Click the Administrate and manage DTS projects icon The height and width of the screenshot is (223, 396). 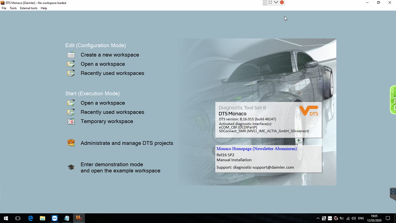(x=71, y=143)
